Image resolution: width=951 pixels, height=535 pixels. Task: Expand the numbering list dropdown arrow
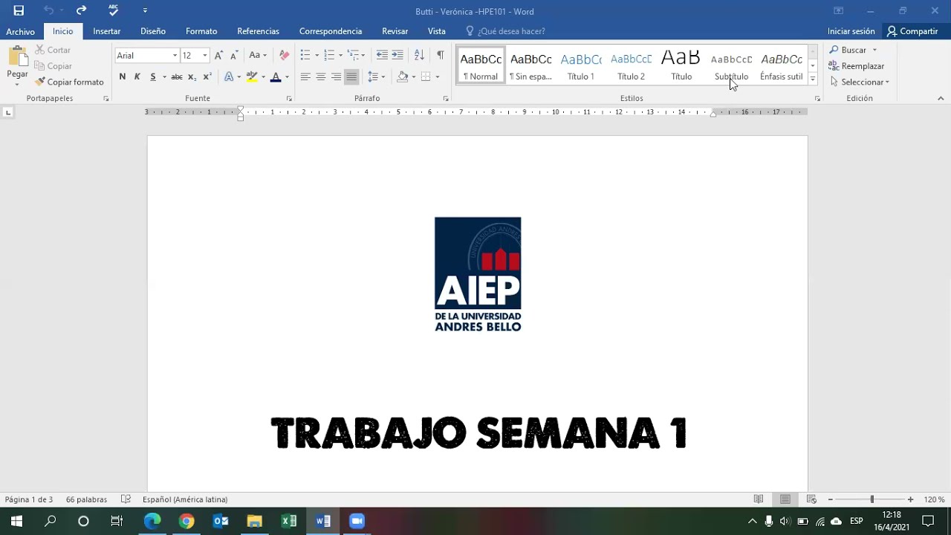click(x=341, y=56)
